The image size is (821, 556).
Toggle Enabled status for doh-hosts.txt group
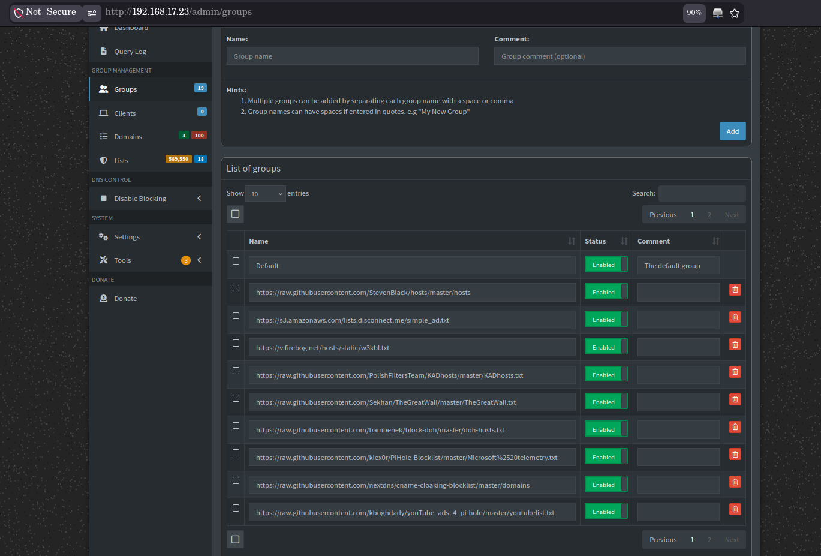coord(606,429)
